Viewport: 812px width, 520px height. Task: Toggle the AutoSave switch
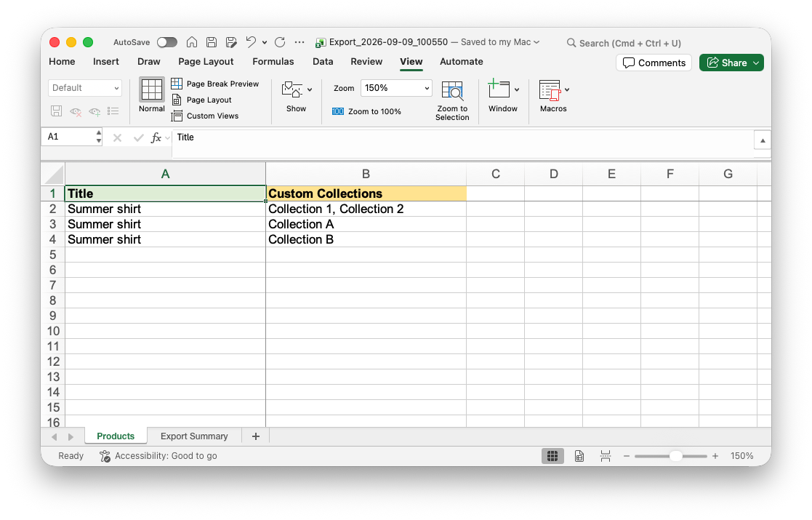[166, 42]
